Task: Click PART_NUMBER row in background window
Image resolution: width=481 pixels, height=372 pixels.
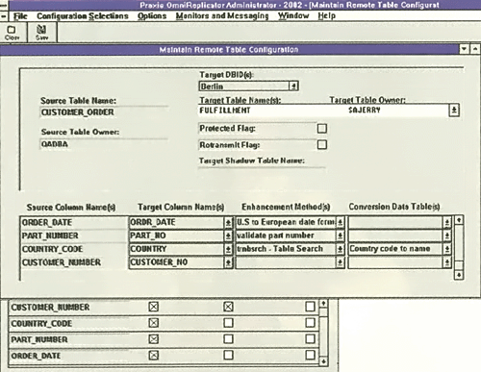Action: (164, 339)
